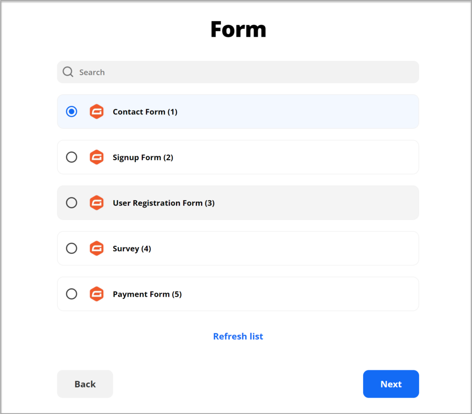472x414 pixels.
Task: Focus the Search input field
Action: click(238, 72)
